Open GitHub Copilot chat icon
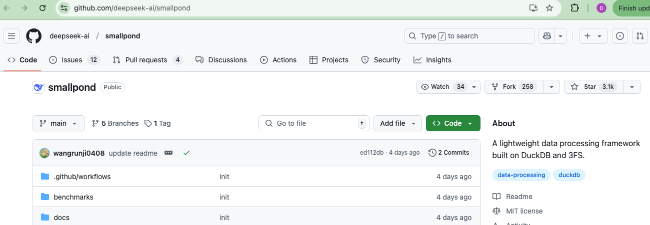 pos(547,36)
